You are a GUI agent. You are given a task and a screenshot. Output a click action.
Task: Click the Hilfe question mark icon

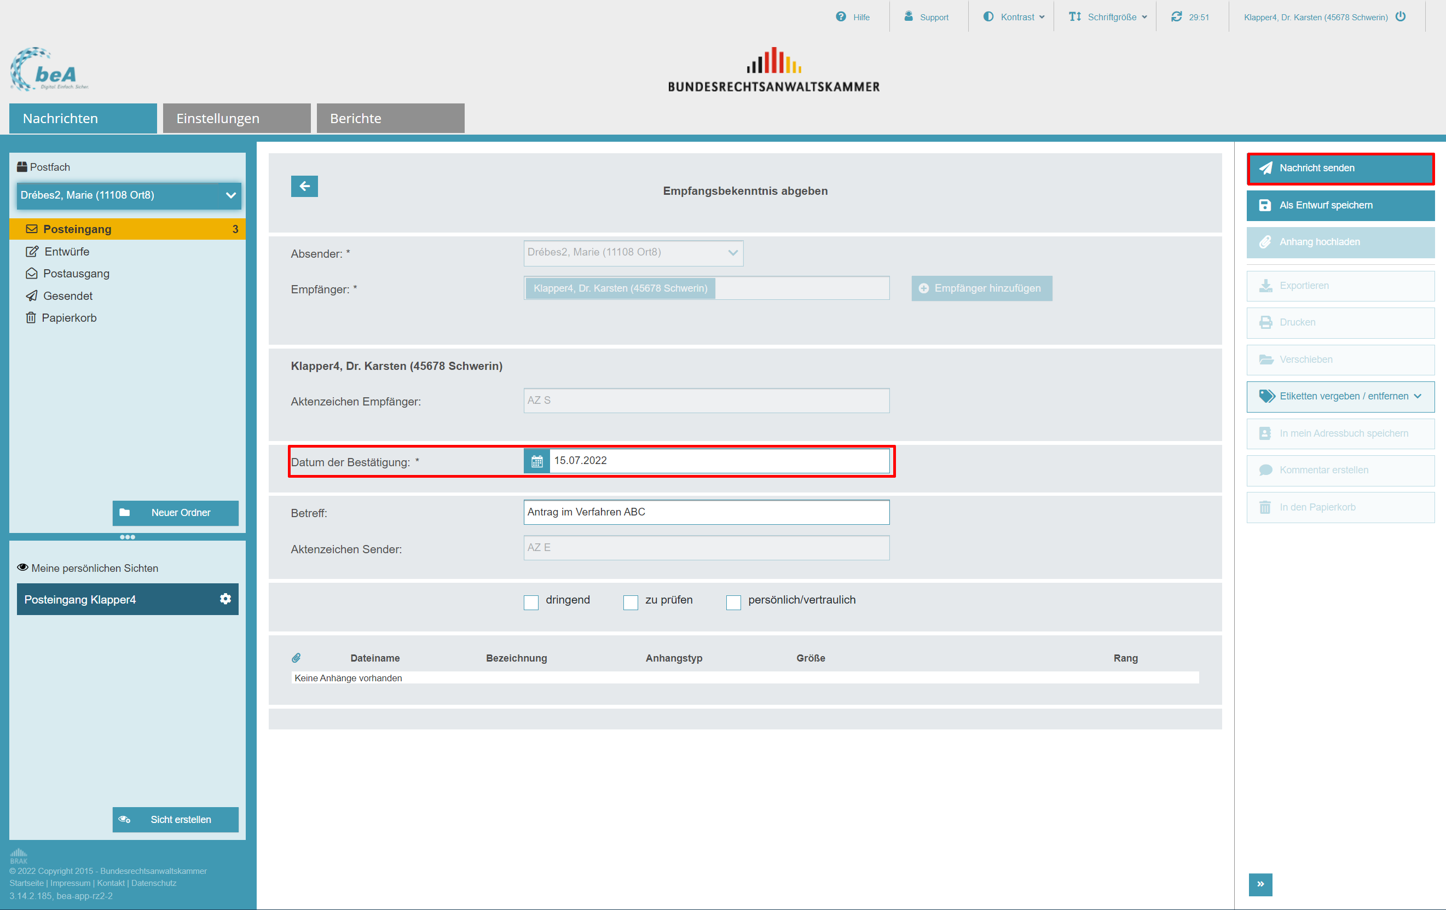841,17
